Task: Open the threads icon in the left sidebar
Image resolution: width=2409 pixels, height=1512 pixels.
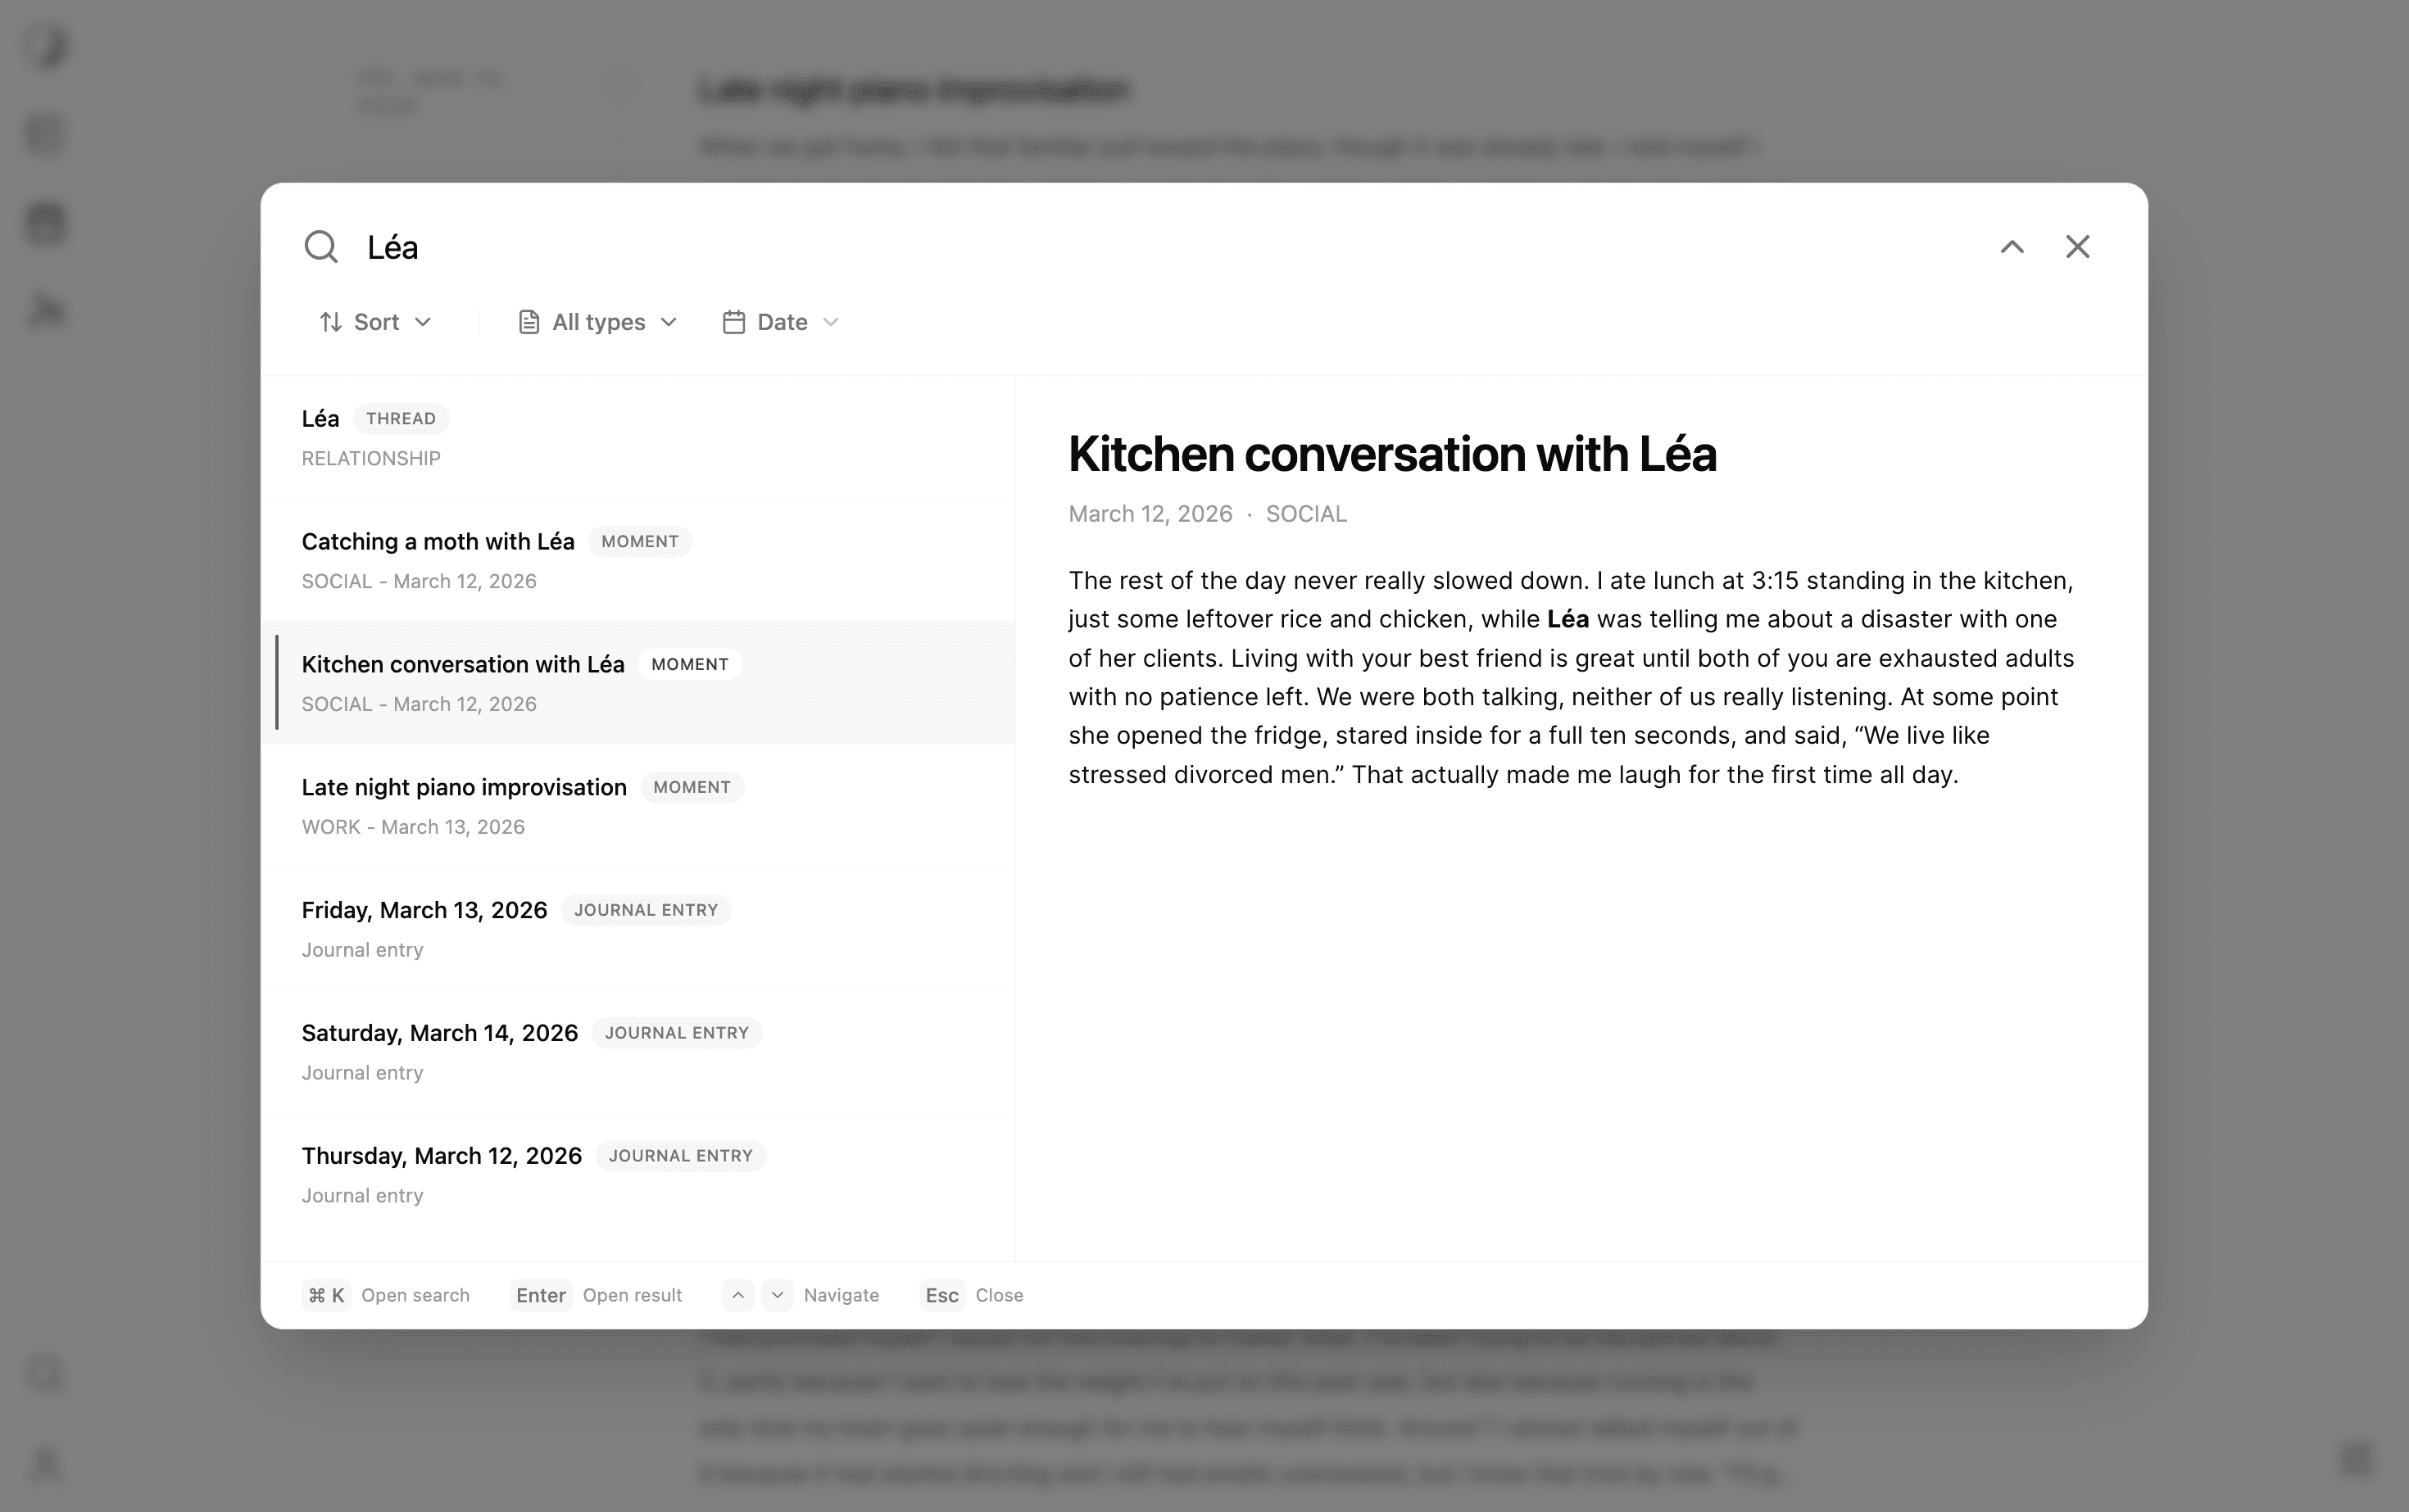Action: (x=45, y=311)
